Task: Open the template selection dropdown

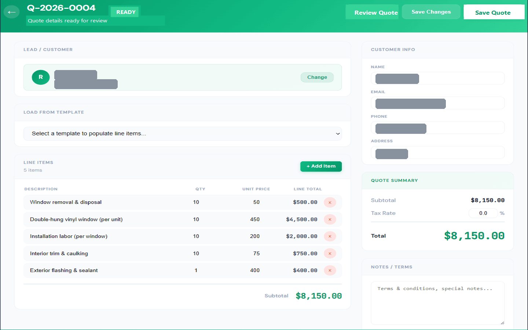Action: [x=183, y=134]
